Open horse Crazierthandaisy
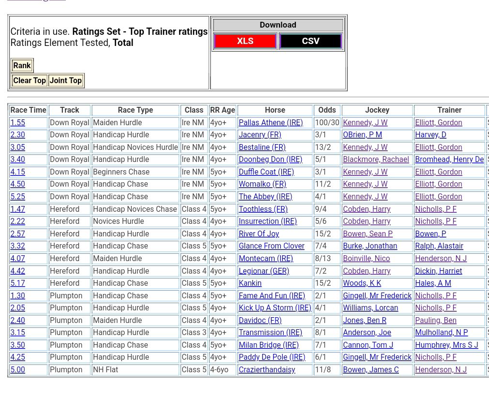 [267, 370]
